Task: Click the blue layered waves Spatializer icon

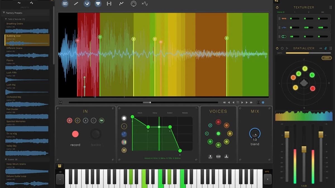Action: click(326, 48)
